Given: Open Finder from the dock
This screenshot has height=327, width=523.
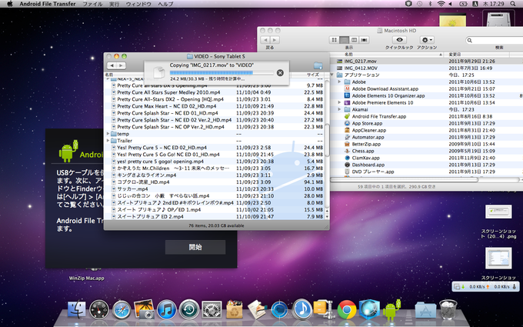Looking at the screenshot, I should [76, 310].
